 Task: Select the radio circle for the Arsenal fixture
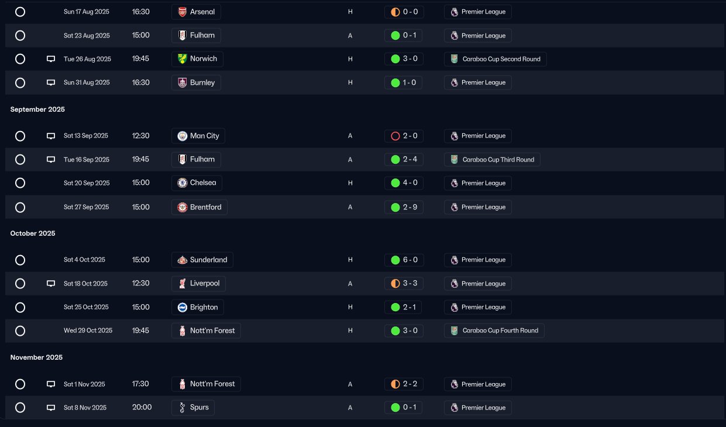click(x=20, y=12)
